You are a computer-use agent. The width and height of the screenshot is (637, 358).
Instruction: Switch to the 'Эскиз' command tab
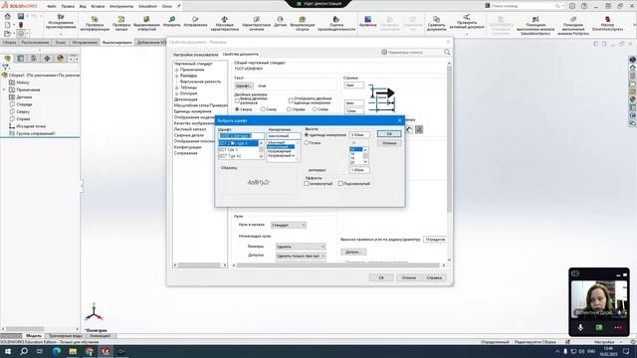[61, 42]
